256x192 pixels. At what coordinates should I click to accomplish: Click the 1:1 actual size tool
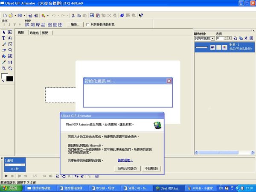coord(10,62)
